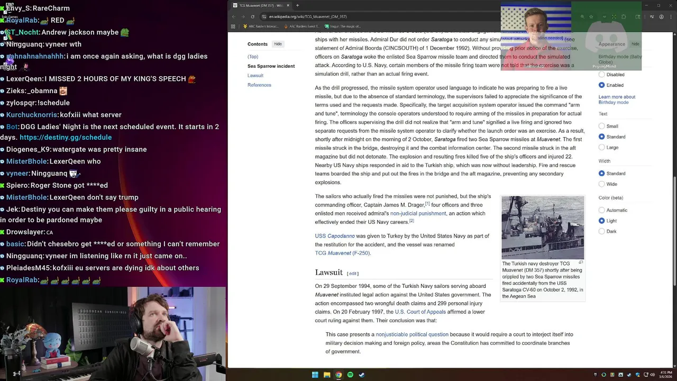The image size is (677, 381).
Task: Enlarge the Muavenet photo via its expand icon
Action: pyautogui.click(x=581, y=262)
